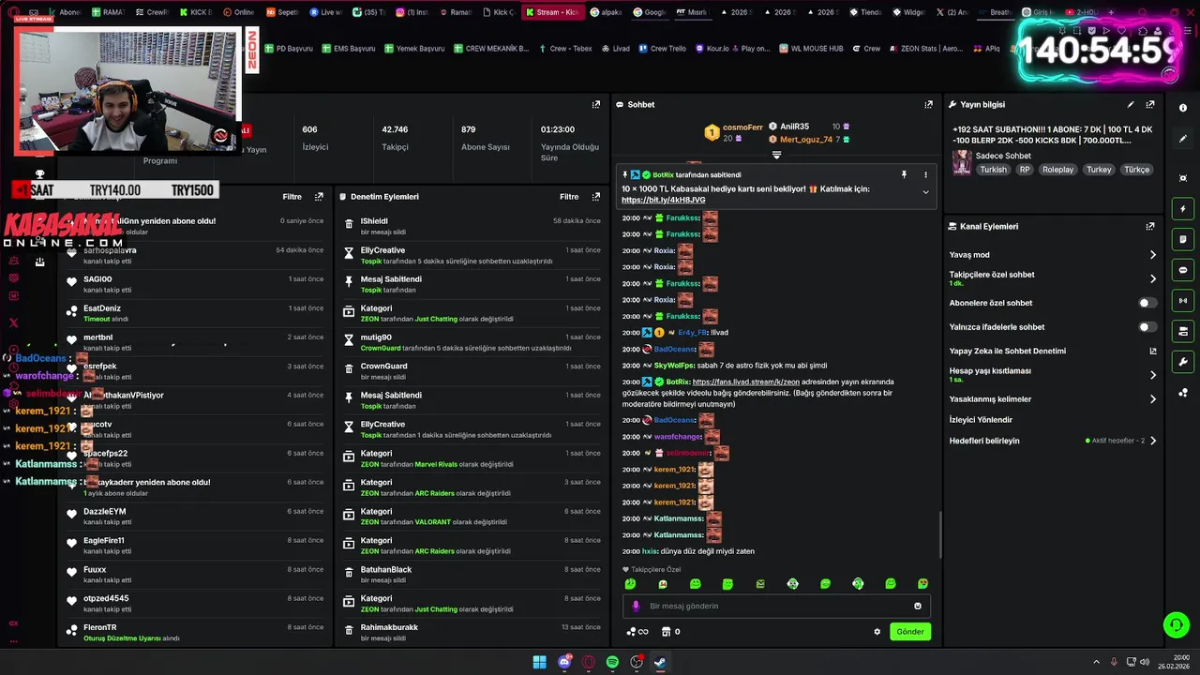Image resolution: width=1200 pixels, height=675 pixels.
Task: Click inside the Bir mesaj gönderin field
Action: click(x=777, y=606)
